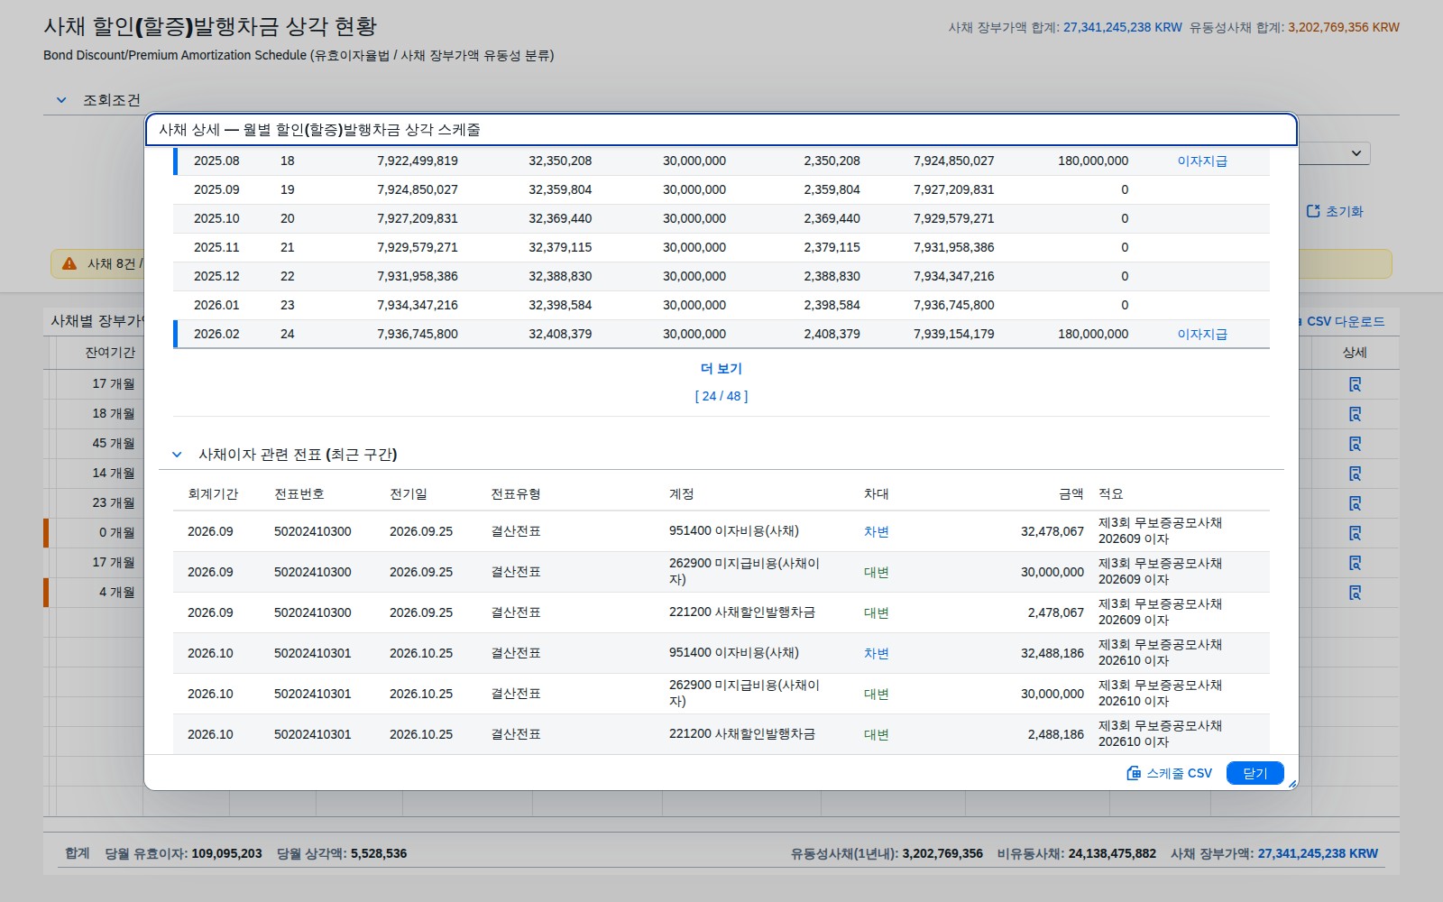Viewport: 1443px width, 902px height.
Task: Collapse the 조회조건 filter panel
Action: pyautogui.click(x=61, y=100)
